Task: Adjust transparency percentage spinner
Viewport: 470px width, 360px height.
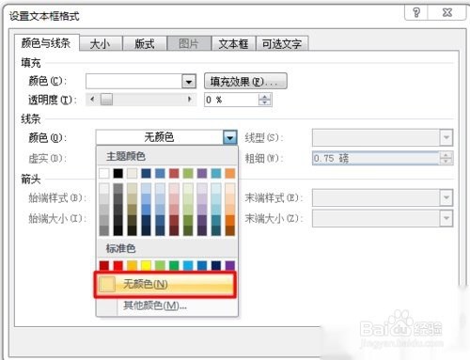Action: [265, 100]
